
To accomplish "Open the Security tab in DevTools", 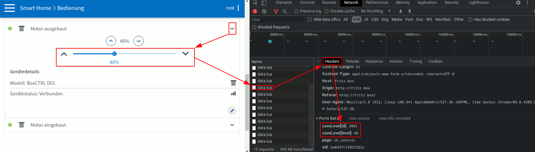I will 451,3.
